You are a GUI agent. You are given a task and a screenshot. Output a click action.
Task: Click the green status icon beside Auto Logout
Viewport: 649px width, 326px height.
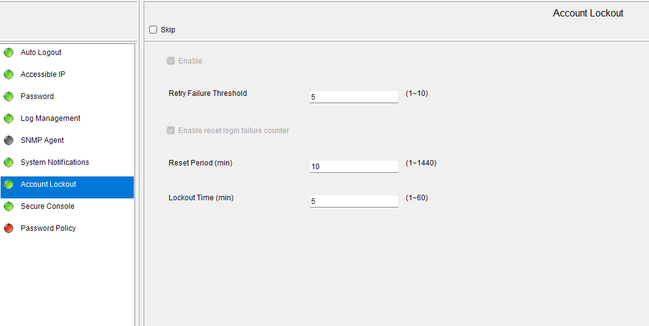tap(9, 53)
